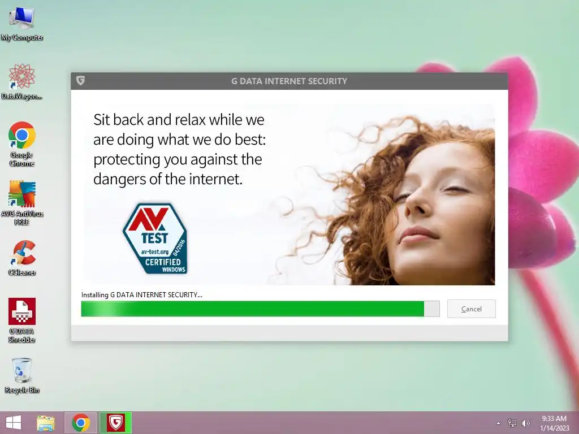Open the volume speaker tray icon
579x434 pixels.
coord(526,423)
